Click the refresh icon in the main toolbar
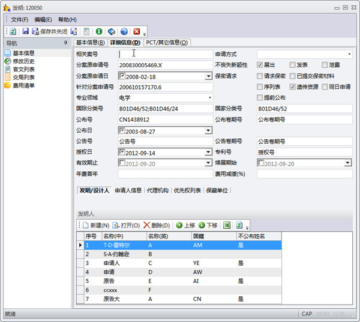The height and width of the screenshot is (322, 360). click(13, 31)
